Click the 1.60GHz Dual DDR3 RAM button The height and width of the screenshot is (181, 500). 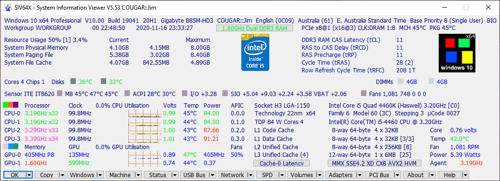point(254,28)
